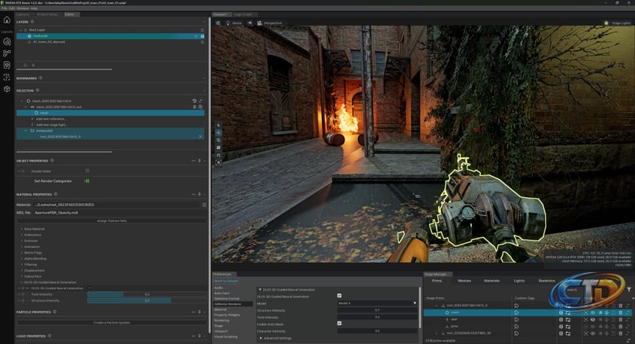Click trash icon on Stage Manager mesh row
This screenshot has height=344, width=635.
(621, 312)
